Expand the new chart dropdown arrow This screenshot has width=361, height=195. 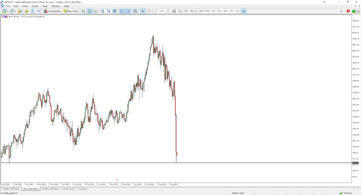(8, 11)
